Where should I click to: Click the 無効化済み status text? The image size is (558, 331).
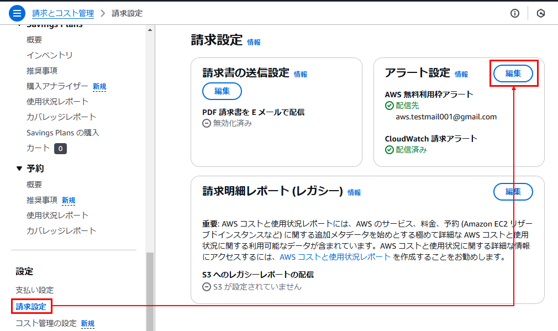pos(233,123)
